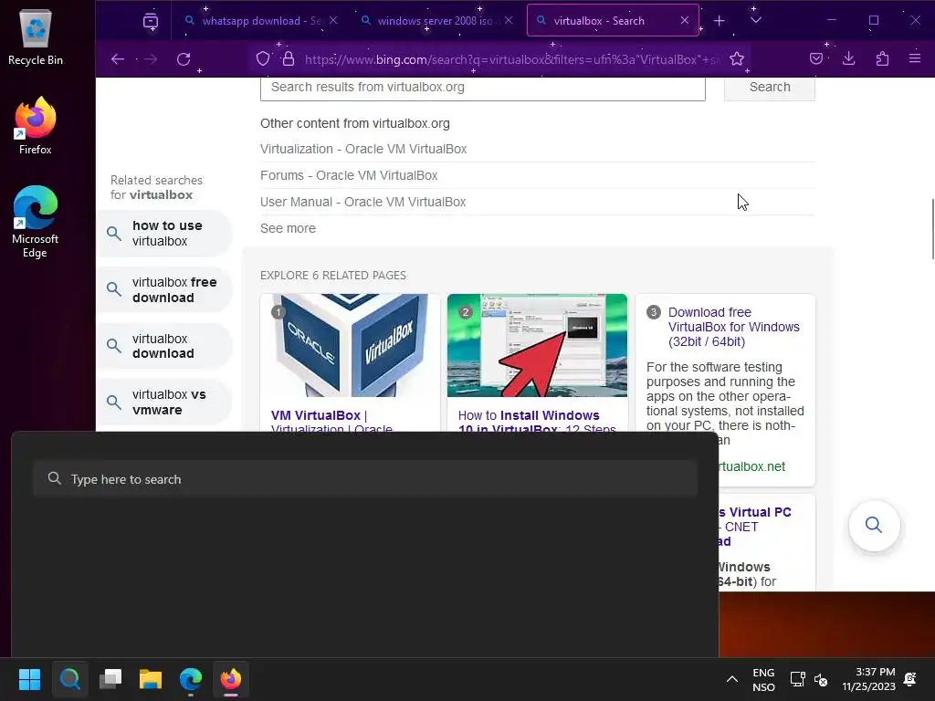
Task: Toggle the taskbar Search icon
Action: (x=69, y=679)
